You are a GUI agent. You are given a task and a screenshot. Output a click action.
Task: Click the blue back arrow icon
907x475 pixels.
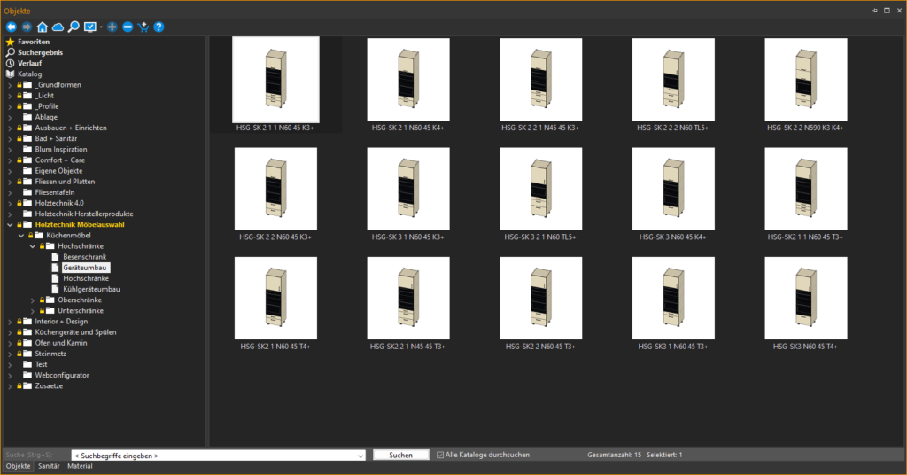[x=11, y=27]
